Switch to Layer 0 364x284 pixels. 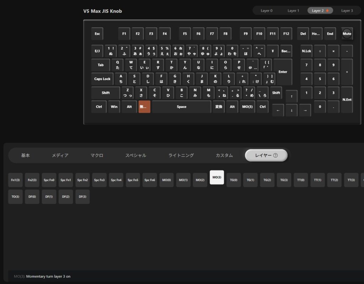click(x=267, y=11)
